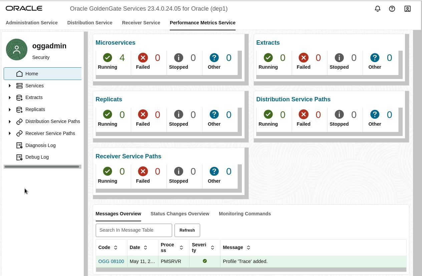This screenshot has width=422, height=276.
Task: Switch to Status Changes Overview tab
Action: (180, 214)
